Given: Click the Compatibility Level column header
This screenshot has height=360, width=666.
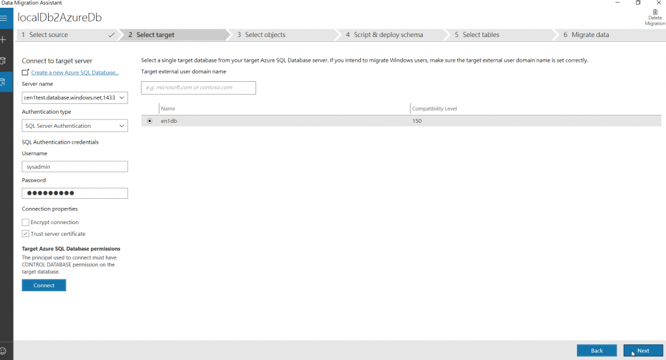Looking at the screenshot, I should click(434, 109).
